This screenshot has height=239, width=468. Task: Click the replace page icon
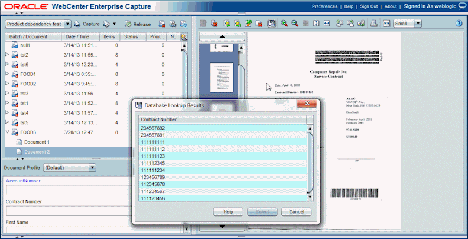click(x=249, y=24)
